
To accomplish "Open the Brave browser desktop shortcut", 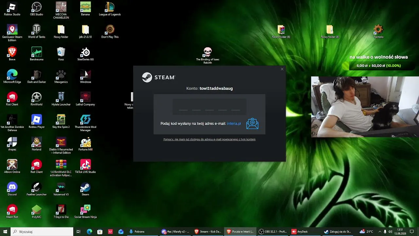I will pyautogui.click(x=12, y=54).
